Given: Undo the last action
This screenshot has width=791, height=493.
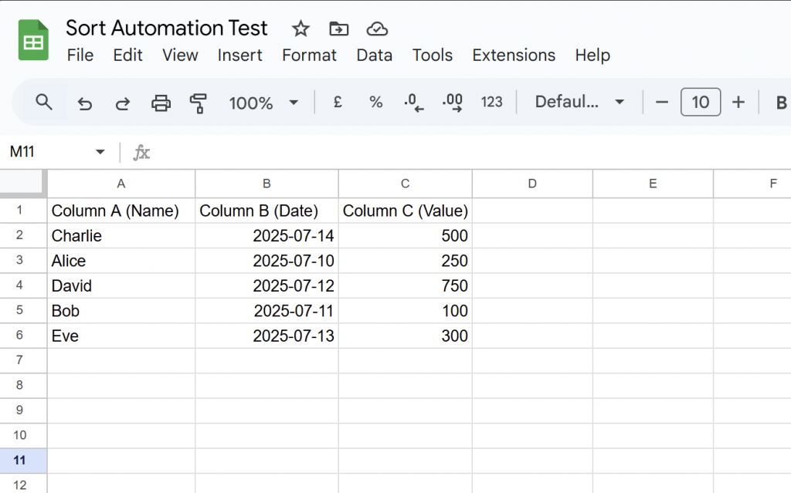Looking at the screenshot, I should click(x=84, y=103).
